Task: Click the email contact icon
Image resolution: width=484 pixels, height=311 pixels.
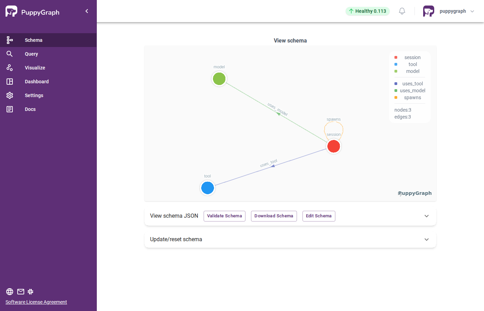Action: coord(20,291)
